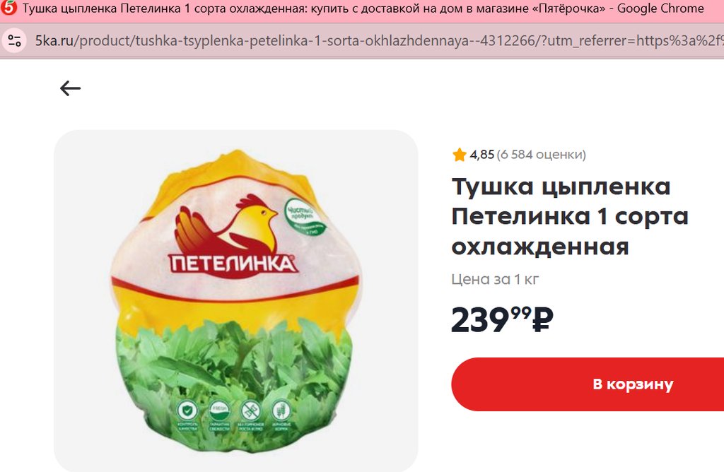Screen dimensions: 724x472
Task: Open the product photo of the chicken
Action: coord(236,301)
